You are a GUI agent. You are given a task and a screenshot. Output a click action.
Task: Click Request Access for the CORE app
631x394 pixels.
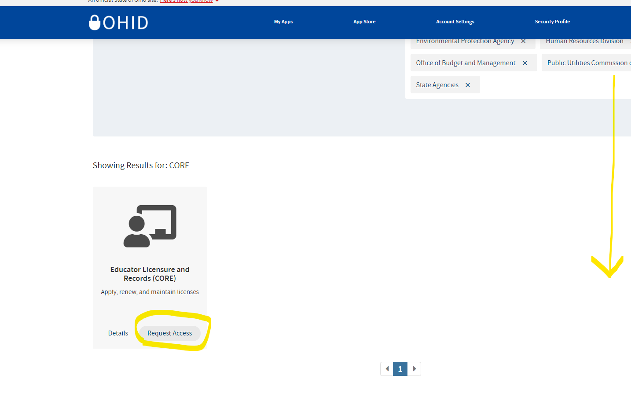[170, 333]
